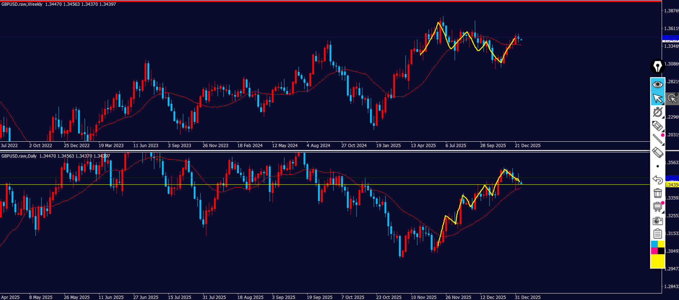Click the GBPUSD.raw,Weekly chart title
This screenshot has width=679, height=300.
22,4
